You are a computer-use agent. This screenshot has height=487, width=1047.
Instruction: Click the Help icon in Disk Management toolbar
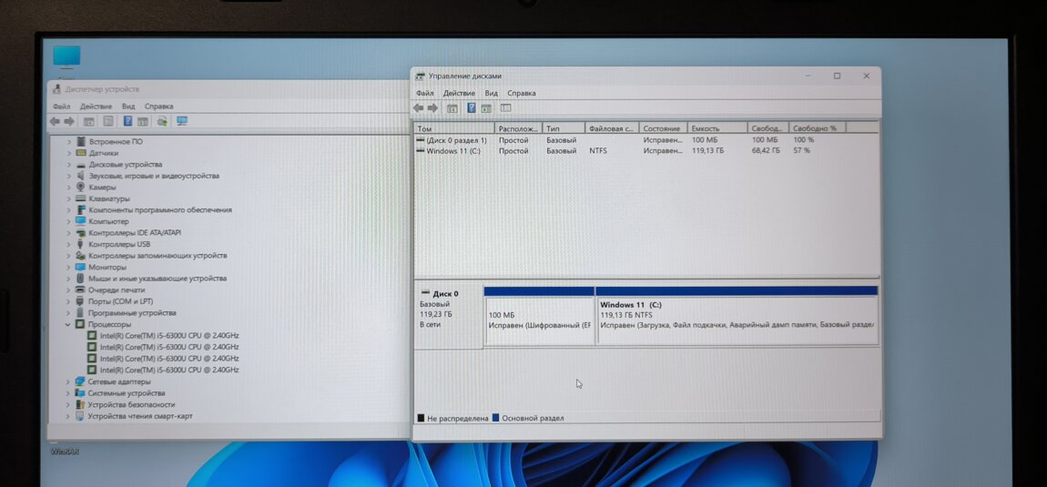coord(471,108)
